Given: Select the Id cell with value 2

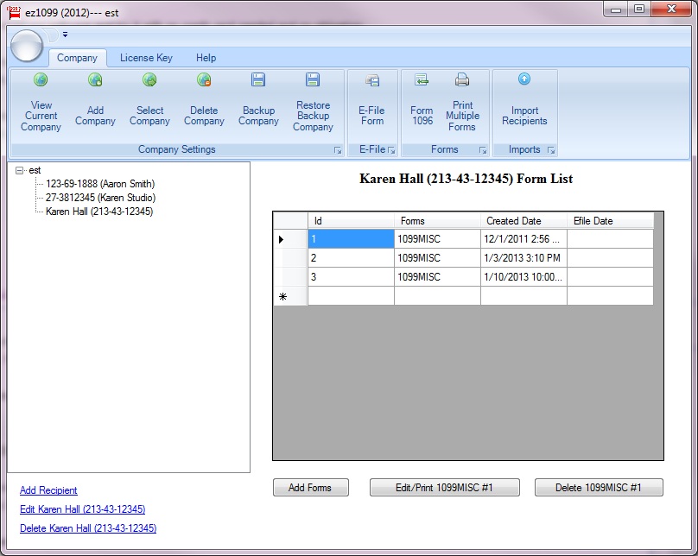Looking at the screenshot, I should pyautogui.click(x=351, y=258).
